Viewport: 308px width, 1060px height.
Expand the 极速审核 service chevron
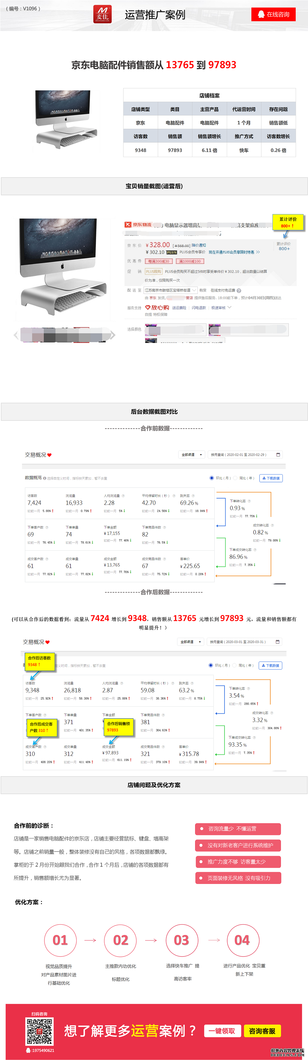tap(229, 307)
